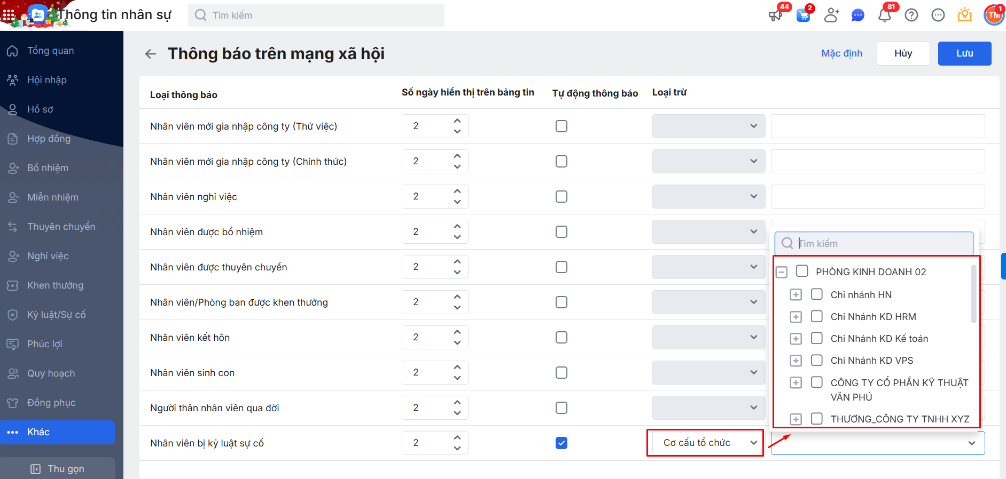Uncheck auto-notify for Nhân viên bị kỷ luật

pyautogui.click(x=562, y=443)
